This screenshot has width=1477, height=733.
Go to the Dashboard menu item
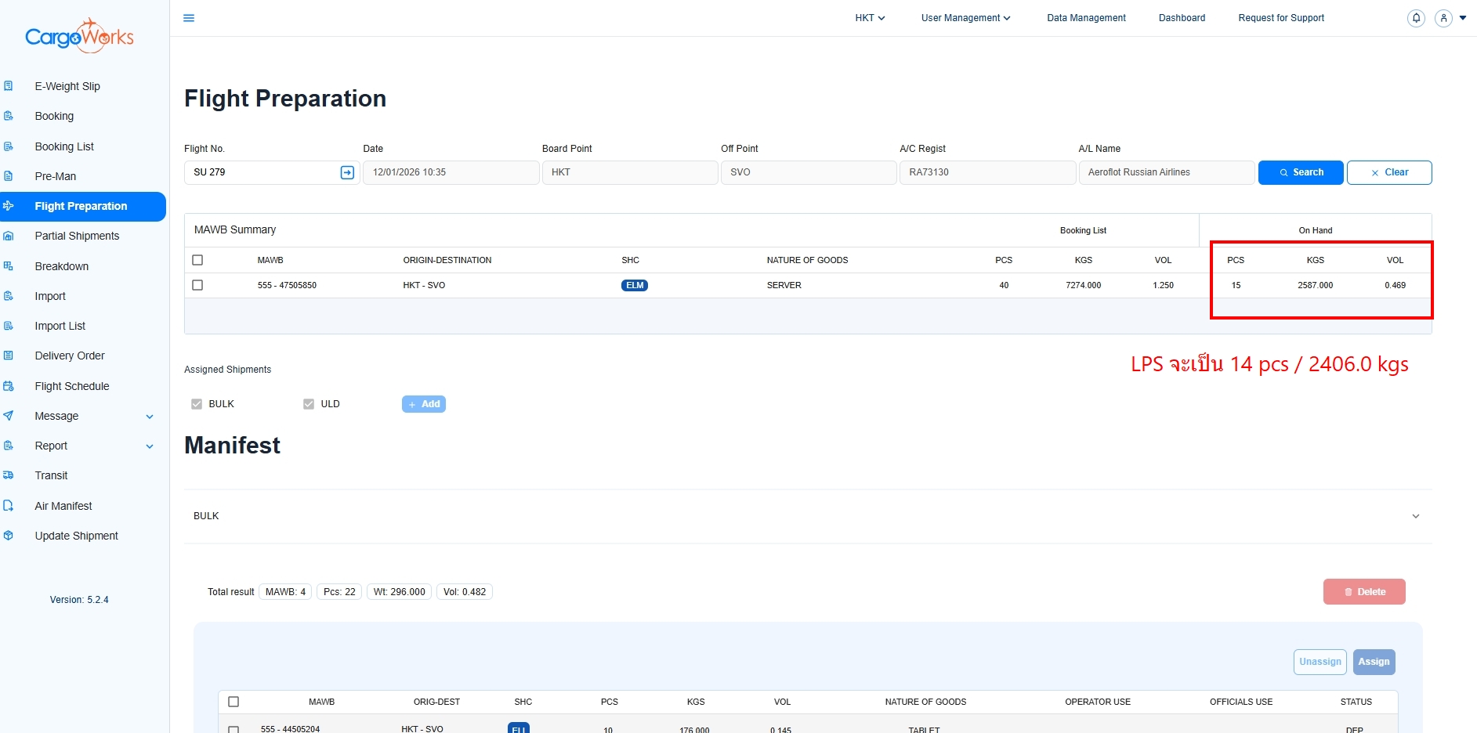(x=1182, y=18)
